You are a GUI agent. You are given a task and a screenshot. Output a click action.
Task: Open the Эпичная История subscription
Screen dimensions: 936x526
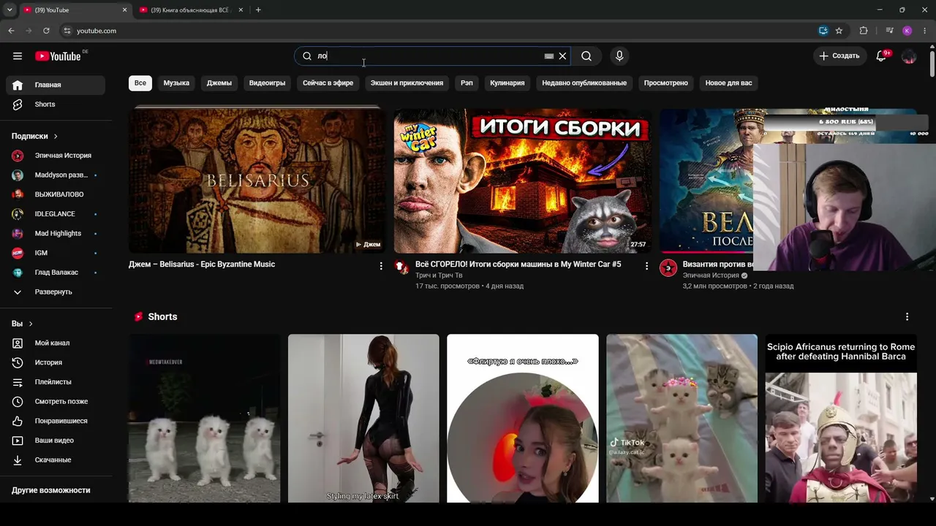[56, 156]
